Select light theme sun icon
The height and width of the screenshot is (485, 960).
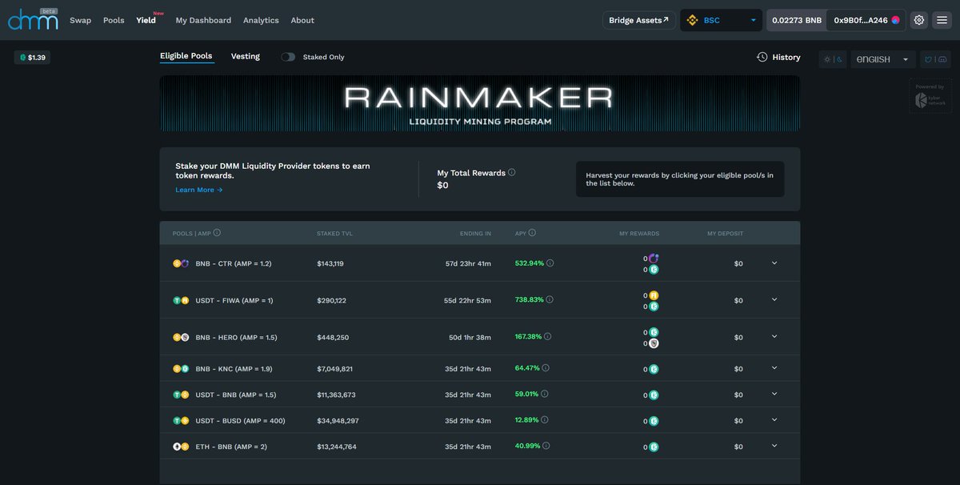tap(826, 59)
